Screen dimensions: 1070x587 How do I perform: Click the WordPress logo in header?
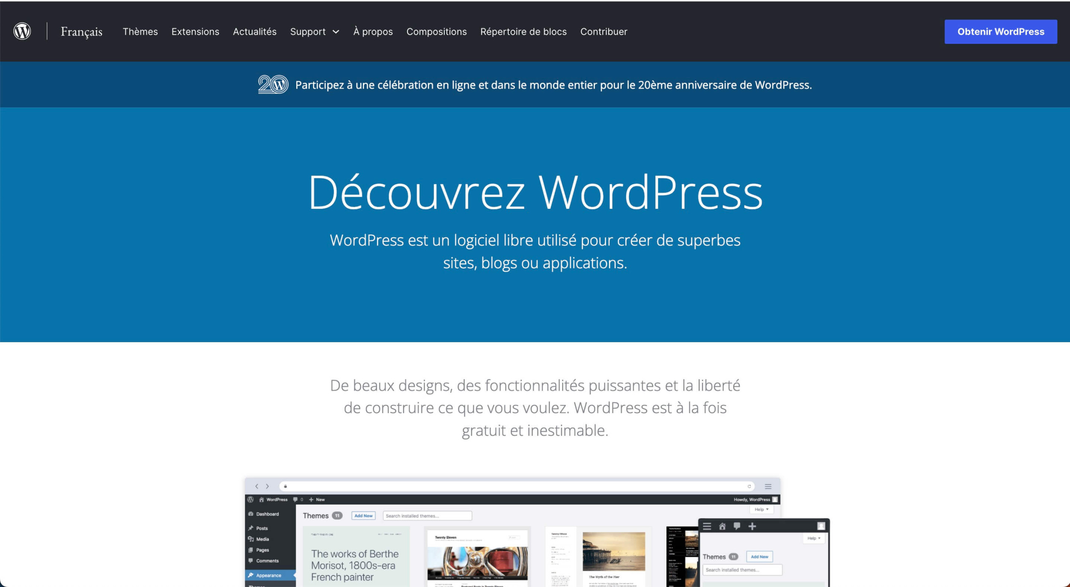(x=22, y=31)
